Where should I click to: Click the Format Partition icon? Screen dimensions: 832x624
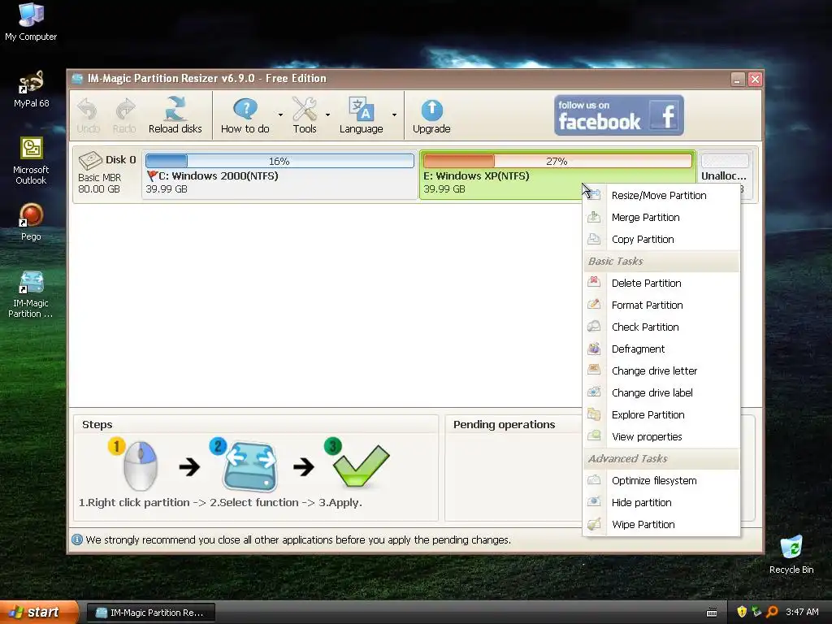click(x=594, y=305)
